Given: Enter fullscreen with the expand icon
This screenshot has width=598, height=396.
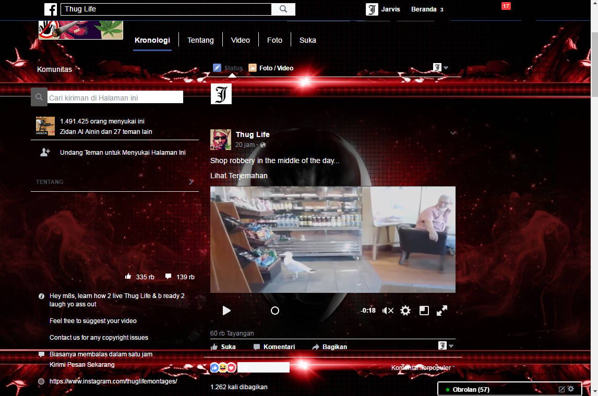Looking at the screenshot, I should 442,310.
